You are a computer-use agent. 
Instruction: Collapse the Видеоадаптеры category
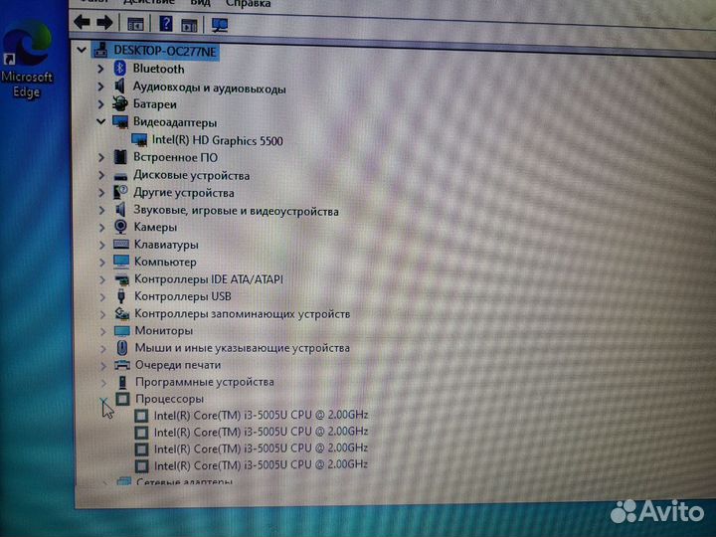(x=100, y=121)
